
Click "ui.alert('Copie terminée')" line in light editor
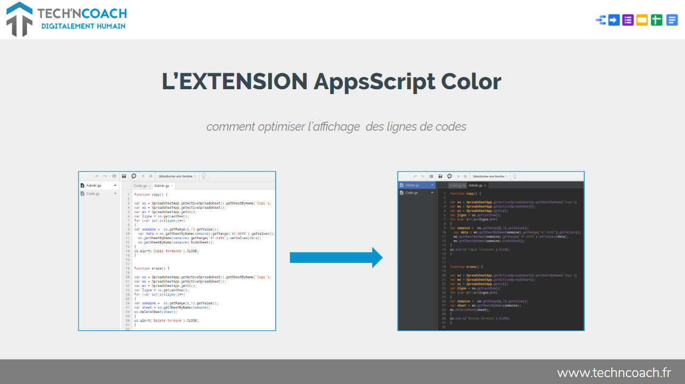pyautogui.click(x=166, y=251)
